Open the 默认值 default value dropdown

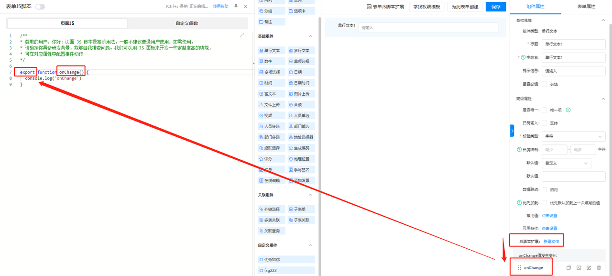click(x=567, y=163)
